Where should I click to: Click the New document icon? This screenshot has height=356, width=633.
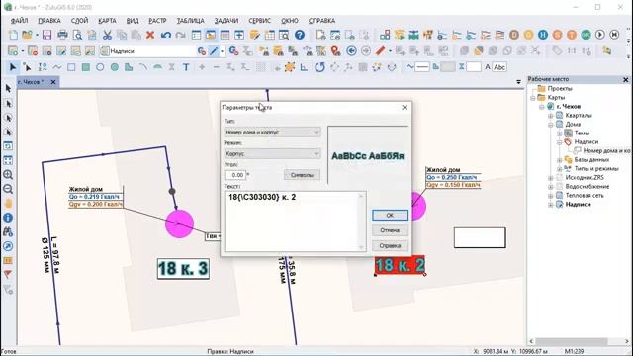pyautogui.click(x=13, y=36)
